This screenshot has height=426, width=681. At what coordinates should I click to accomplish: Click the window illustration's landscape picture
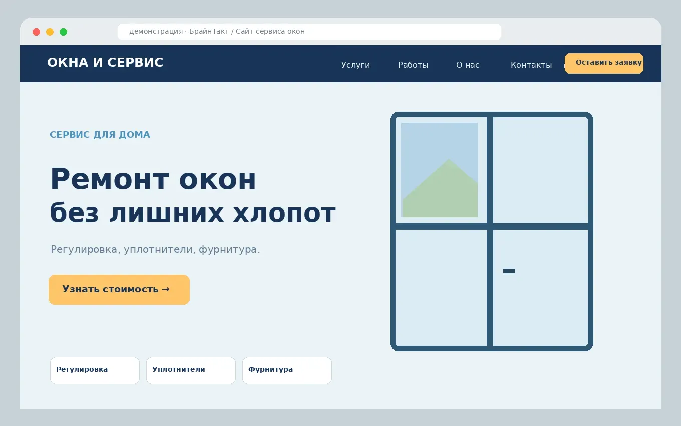coord(439,170)
